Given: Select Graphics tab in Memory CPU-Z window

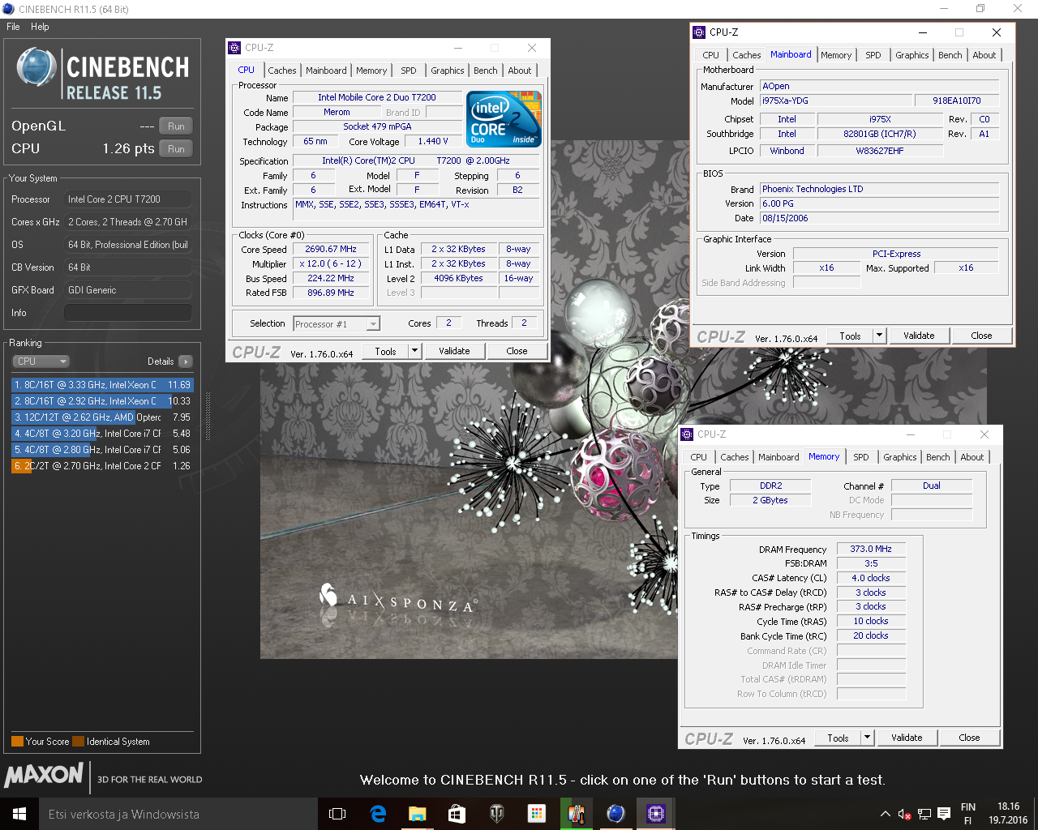Looking at the screenshot, I should tap(900, 457).
